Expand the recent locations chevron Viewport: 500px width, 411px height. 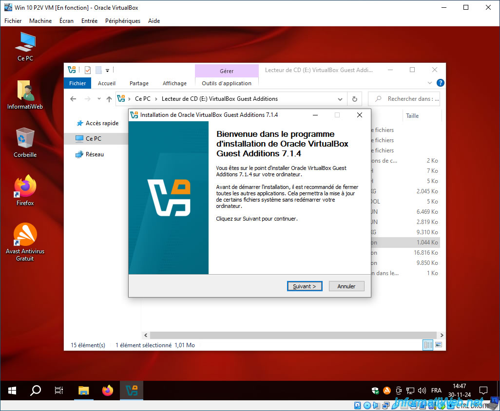[x=99, y=99]
